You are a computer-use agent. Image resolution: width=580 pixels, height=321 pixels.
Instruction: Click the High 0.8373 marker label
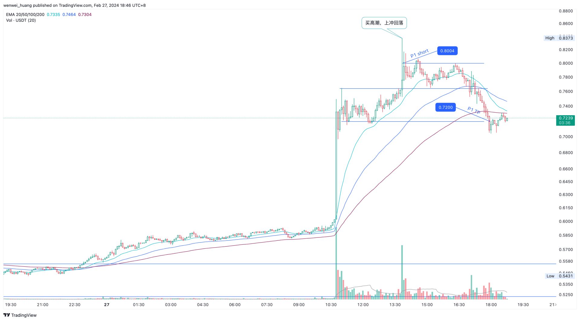[x=559, y=38]
